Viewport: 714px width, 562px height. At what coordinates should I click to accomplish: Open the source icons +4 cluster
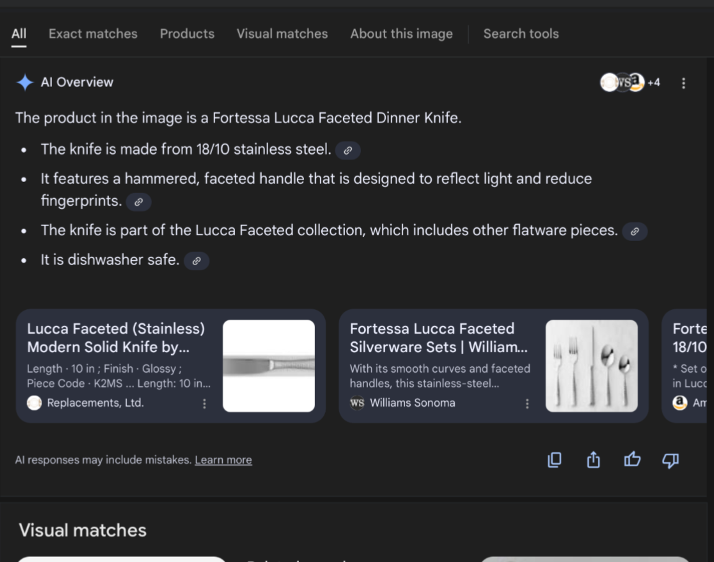click(x=630, y=83)
